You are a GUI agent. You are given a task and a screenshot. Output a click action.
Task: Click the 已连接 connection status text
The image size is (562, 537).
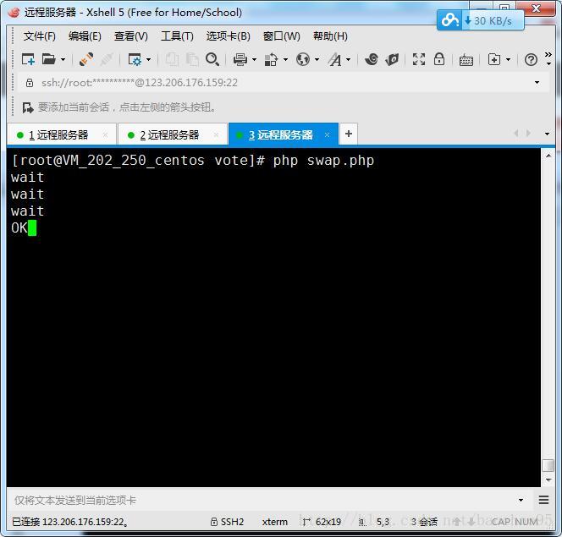pos(70,522)
